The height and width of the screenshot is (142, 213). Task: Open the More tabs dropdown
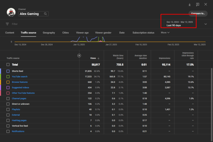tap(165, 33)
